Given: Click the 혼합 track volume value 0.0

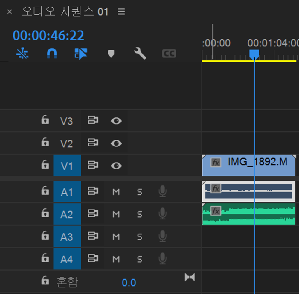Looking at the screenshot, I should [129, 283].
